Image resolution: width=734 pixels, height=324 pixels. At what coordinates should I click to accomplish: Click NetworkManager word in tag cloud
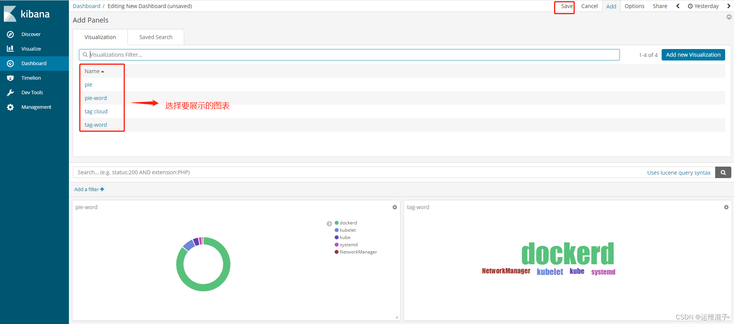pos(506,271)
